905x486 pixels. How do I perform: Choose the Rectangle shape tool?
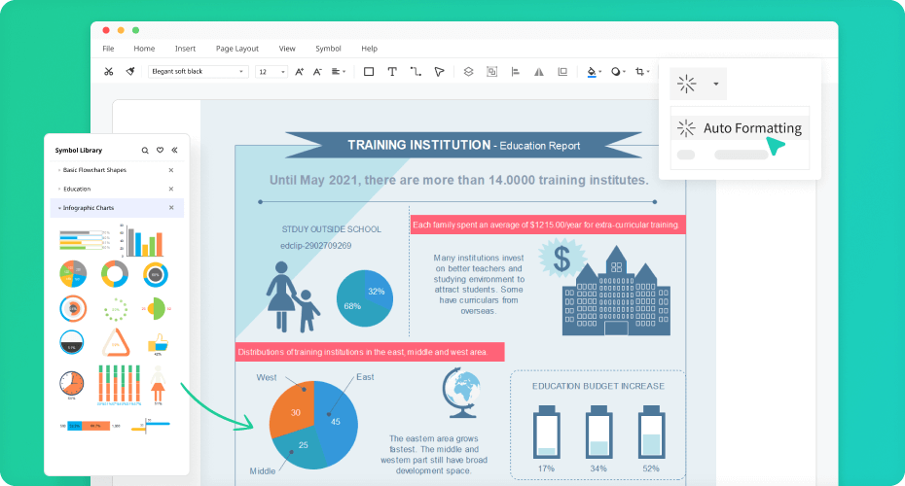tap(369, 71)
